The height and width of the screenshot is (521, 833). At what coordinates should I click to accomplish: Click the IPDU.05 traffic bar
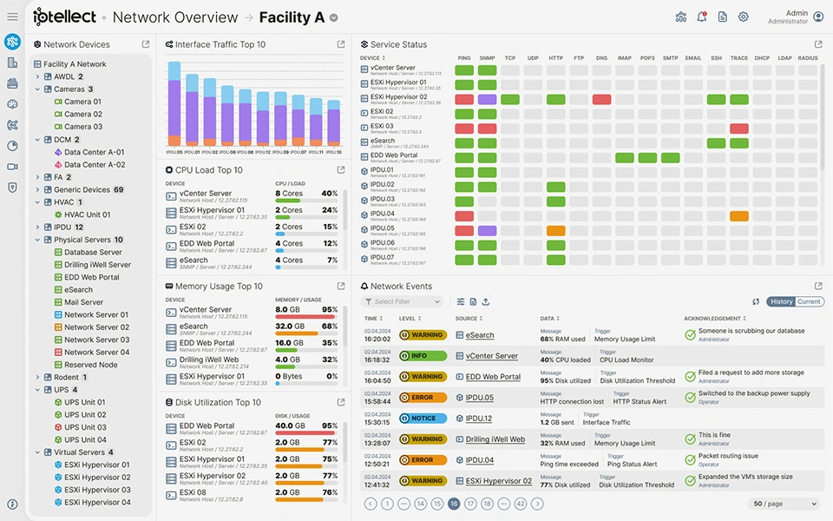tap(174, 103)
